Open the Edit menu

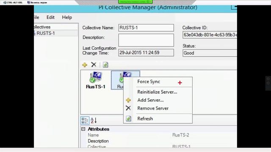[x=50, y=17]
